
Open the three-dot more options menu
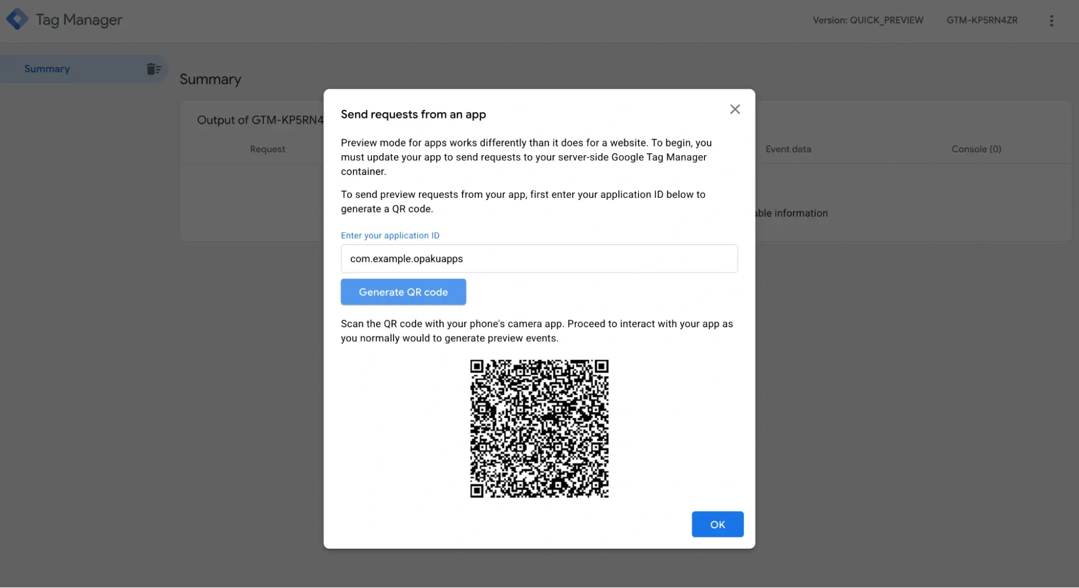1051,20
